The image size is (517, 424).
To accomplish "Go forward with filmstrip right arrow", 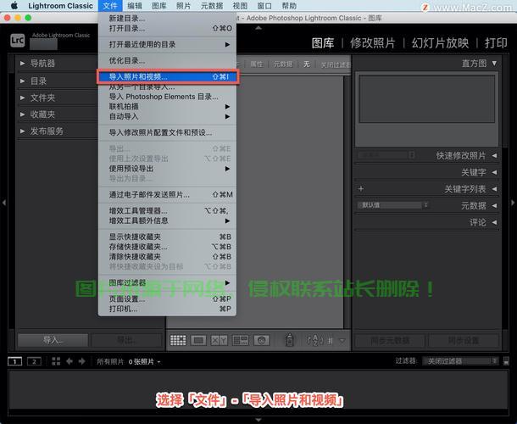I will click(x=81, y=361).
